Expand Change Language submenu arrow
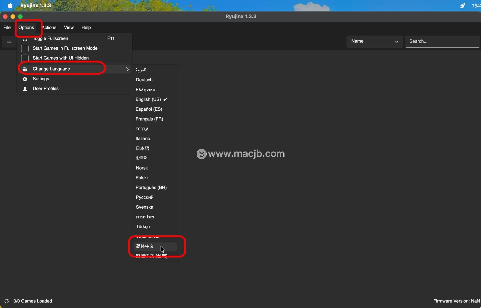The height and width of the screenshot is (308, 481). (x=127, y=69)
